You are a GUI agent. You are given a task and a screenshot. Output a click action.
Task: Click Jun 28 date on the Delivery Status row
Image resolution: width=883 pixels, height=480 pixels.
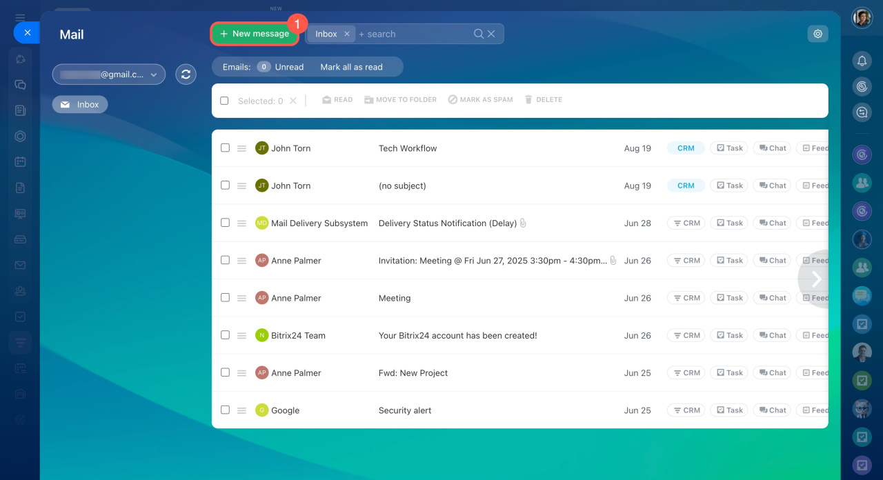[637, 223]
